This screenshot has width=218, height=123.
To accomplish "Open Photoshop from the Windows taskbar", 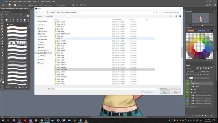I will tap(47, 120).
